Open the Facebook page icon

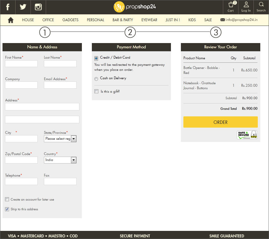[x=8, y=7]
